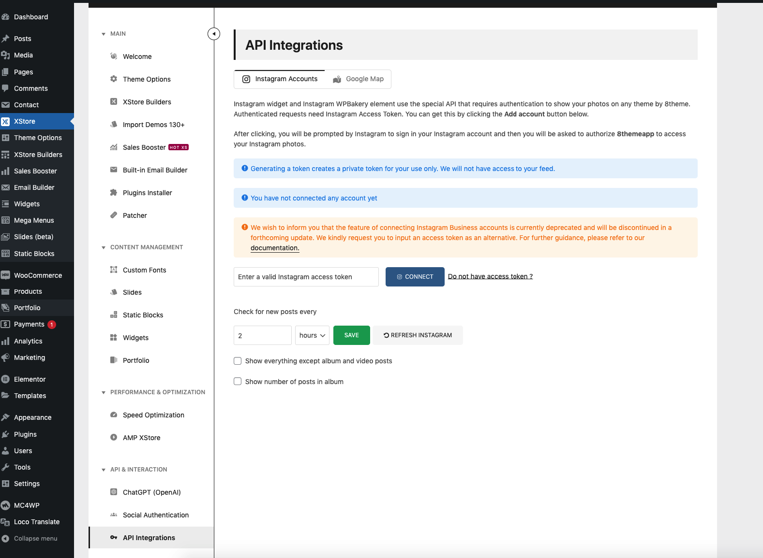Viewport: 763px width, 558px height.
Task: Open Payments with notification badge
Action: point(37,324)
